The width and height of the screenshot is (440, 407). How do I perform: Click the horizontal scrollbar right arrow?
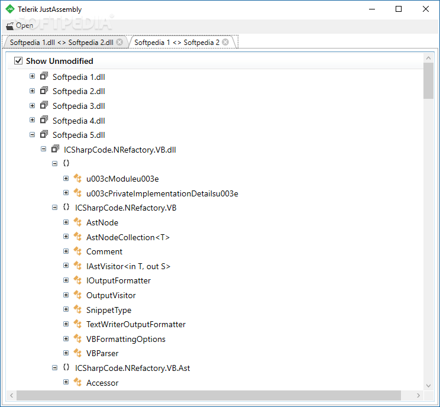[418, 395]
